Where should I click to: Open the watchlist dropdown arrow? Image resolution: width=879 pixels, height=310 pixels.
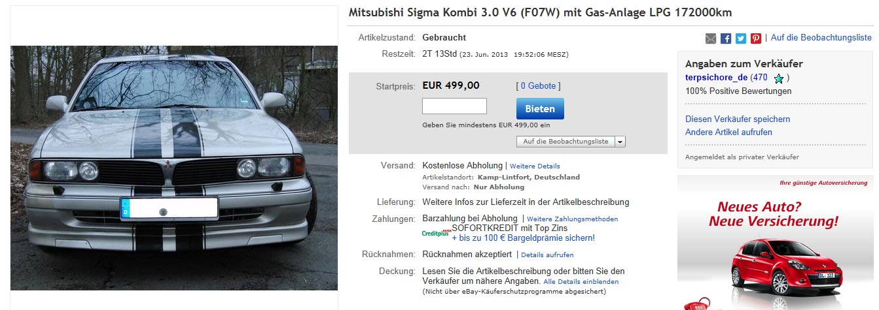pyautogui.click(x=620, y=142)
